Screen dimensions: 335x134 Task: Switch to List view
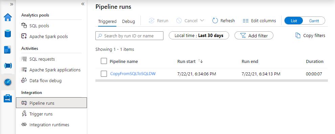point(294,21)
